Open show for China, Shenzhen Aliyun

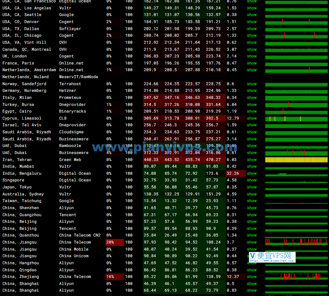tap(252, 208)
